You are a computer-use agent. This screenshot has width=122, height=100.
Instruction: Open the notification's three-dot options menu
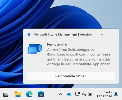tap(101, 34)
